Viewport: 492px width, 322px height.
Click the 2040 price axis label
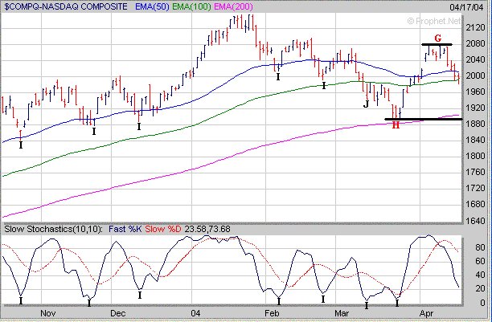coord(475,59)
